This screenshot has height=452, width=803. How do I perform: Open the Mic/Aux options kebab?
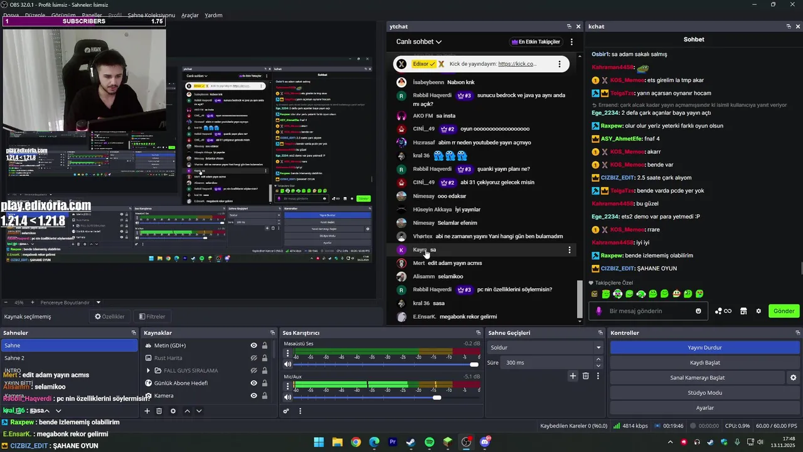tap(288, 386)
